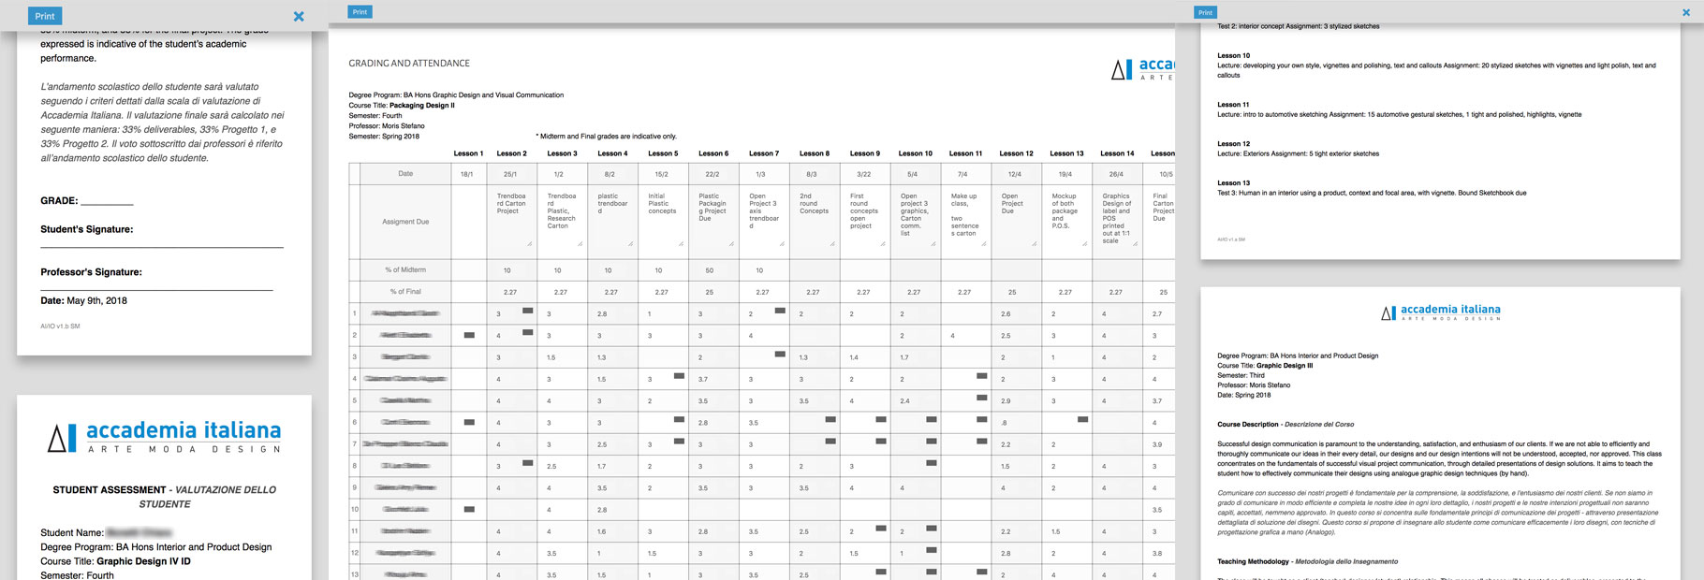Click Print above the Grading and Attendance table
1704x580 pixels.
(360, 12)
